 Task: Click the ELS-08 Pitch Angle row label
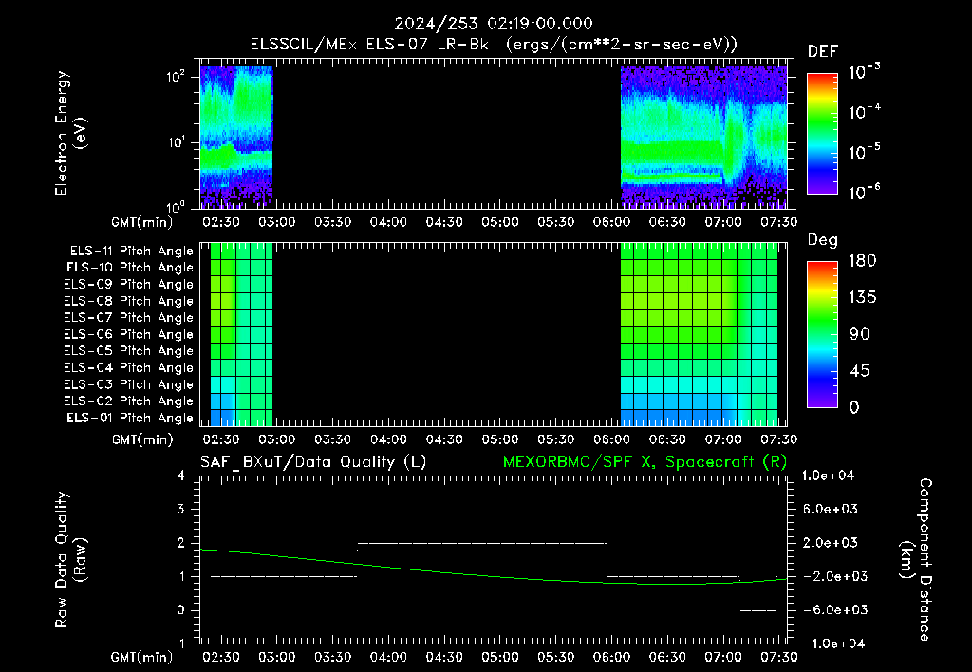[128, 301]
